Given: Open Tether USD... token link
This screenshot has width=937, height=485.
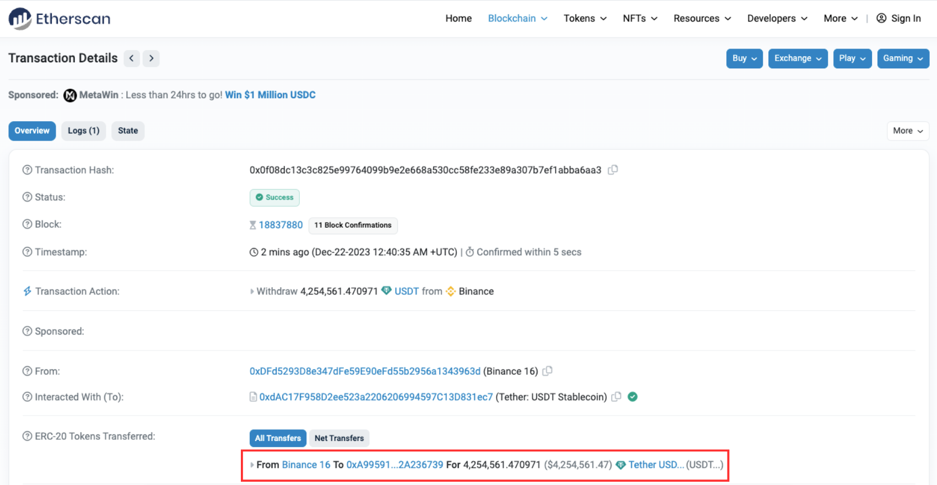Looking at the screenshot, I should click(x=656, y=465).
